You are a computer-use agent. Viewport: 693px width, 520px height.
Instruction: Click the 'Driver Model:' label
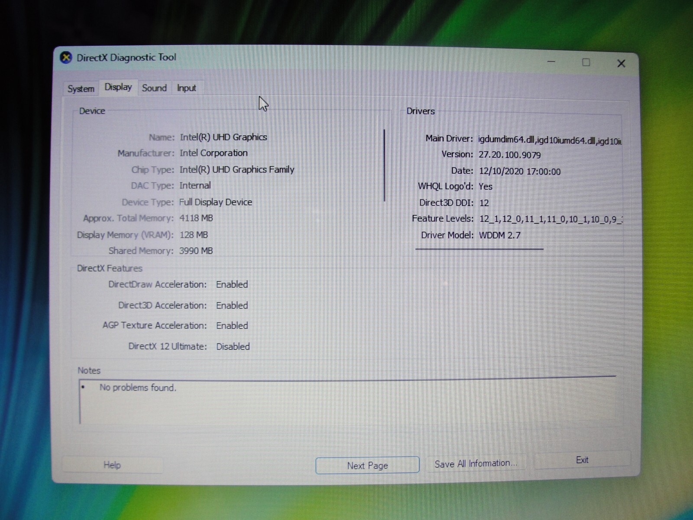coord(447,235)
